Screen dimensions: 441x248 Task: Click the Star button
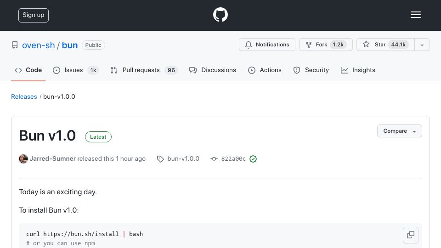(385, 45)
